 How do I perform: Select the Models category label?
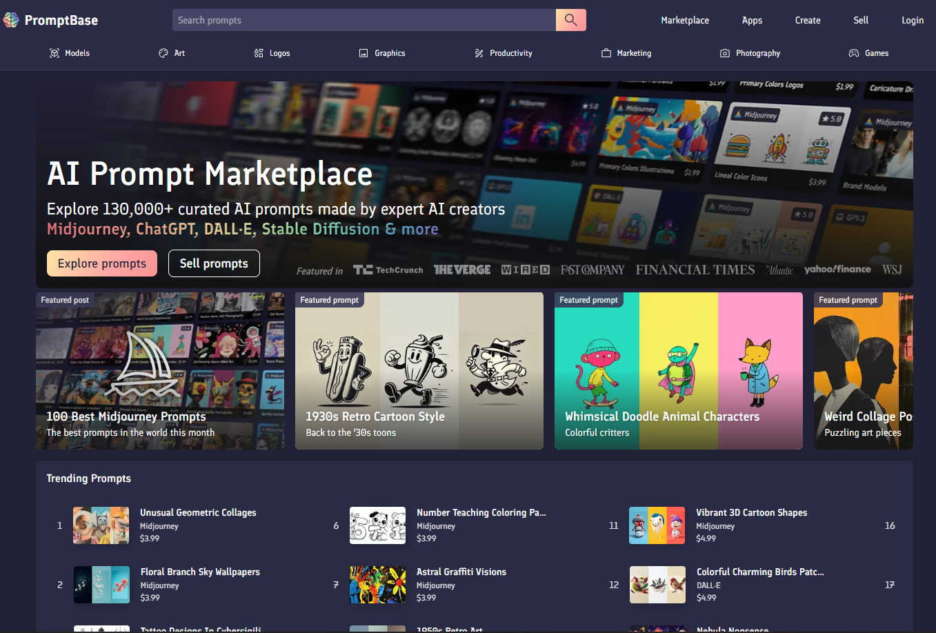[77, 53]
